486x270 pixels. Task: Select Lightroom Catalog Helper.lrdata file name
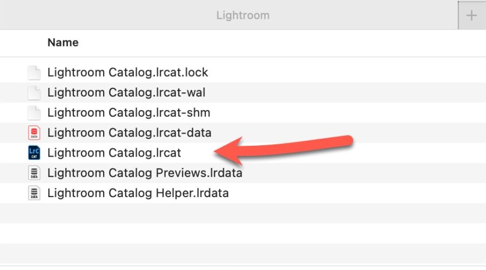click(138, 193)
